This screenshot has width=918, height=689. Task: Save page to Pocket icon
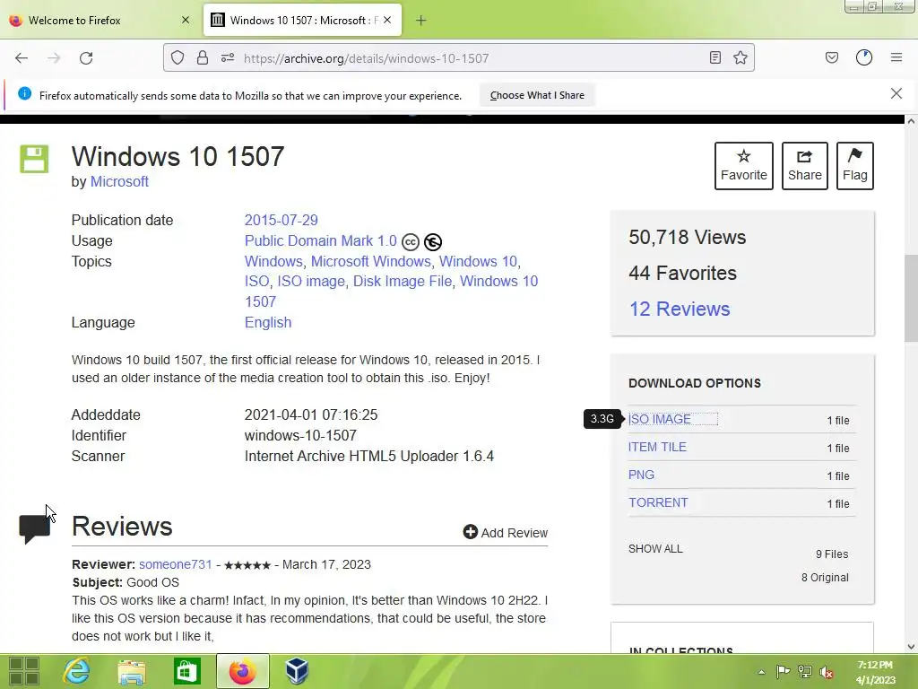point(831,57)
